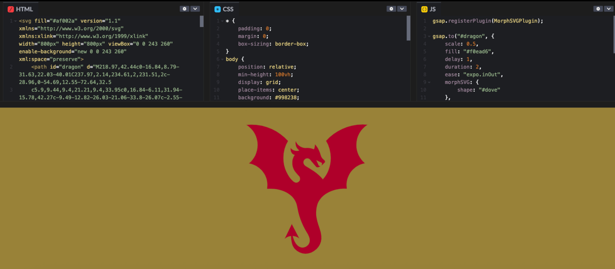Click the HTML editor vertical scrollbar thumb
This screenshot has width=615, height=269.
pyautogui.click(x=202, y=21)
